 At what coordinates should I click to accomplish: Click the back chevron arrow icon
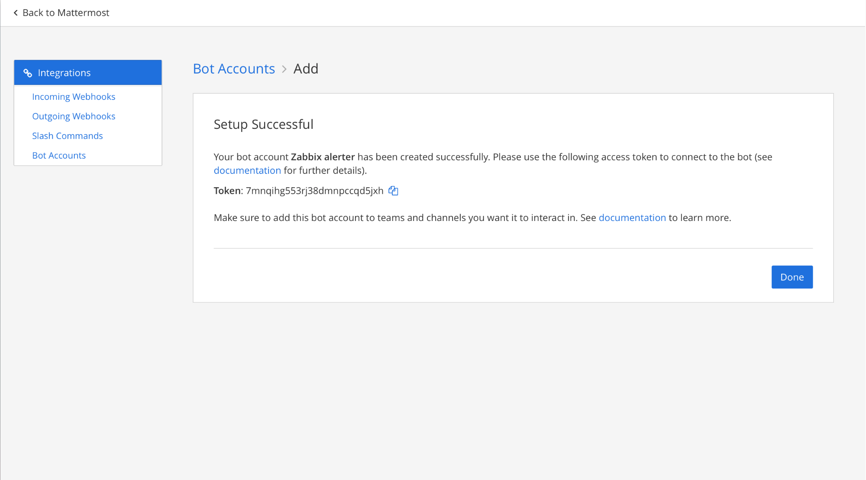(16, 13)
